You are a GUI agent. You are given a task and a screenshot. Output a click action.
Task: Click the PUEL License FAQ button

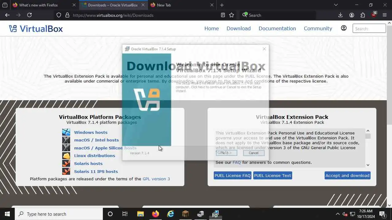pos(232,175)
